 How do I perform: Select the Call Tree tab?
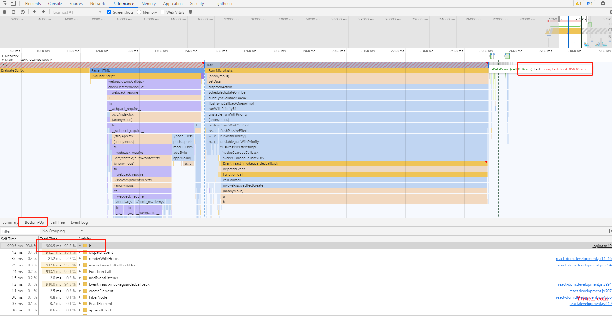click(57, 222)
